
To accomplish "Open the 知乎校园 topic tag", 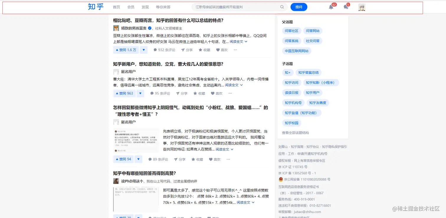I will pos(291,123).
